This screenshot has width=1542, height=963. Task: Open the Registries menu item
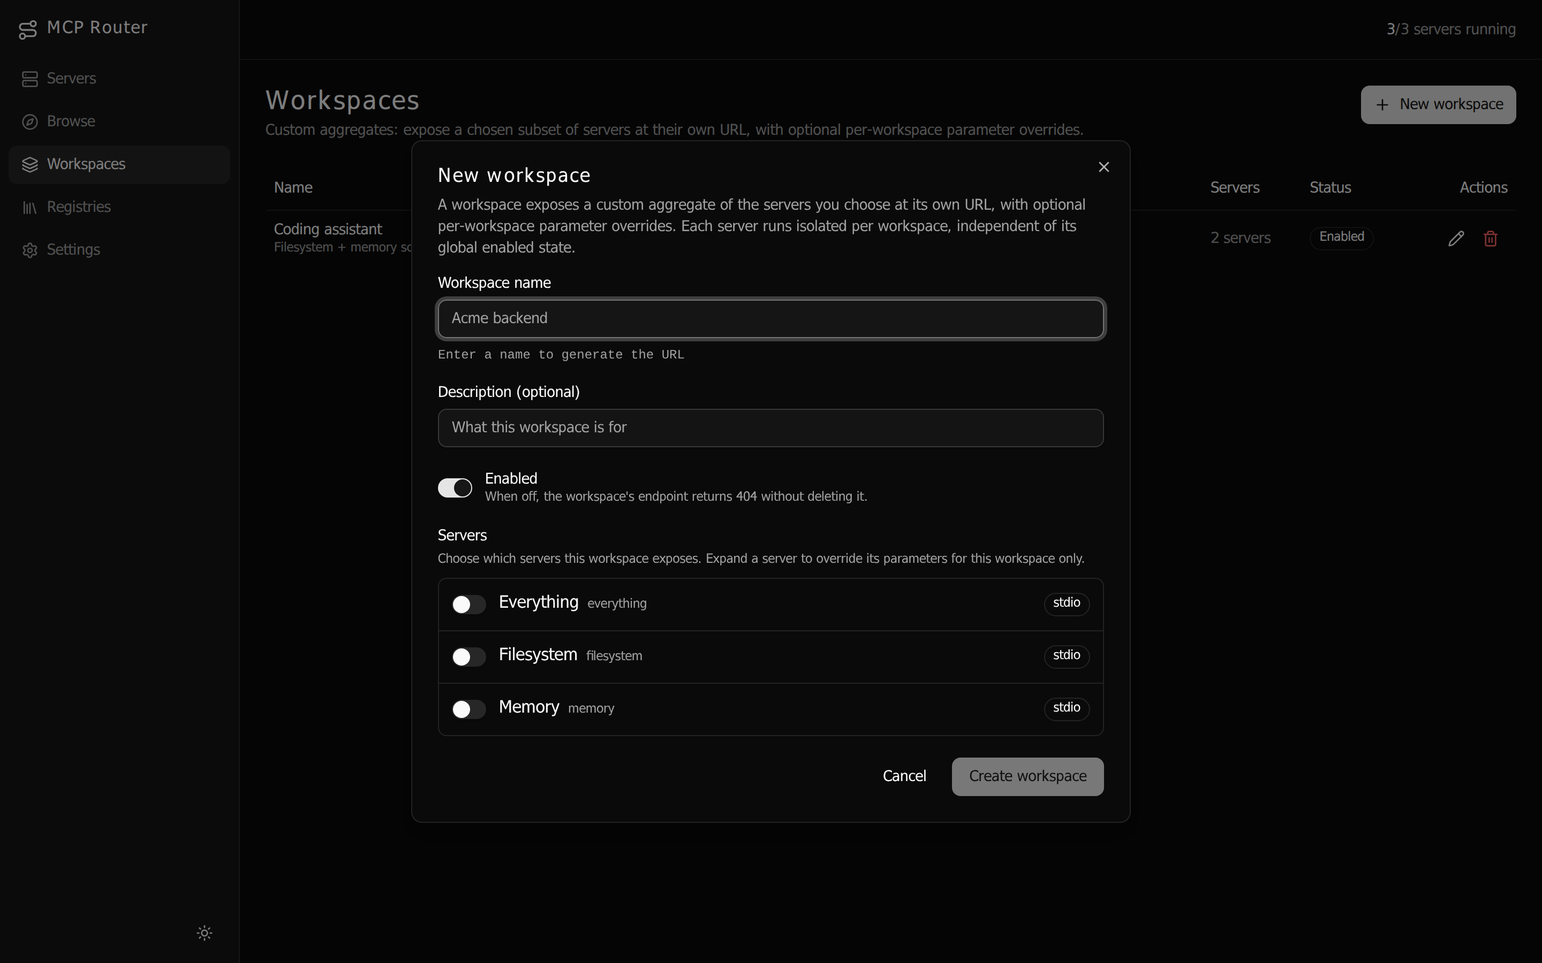[x=119, y=207]
